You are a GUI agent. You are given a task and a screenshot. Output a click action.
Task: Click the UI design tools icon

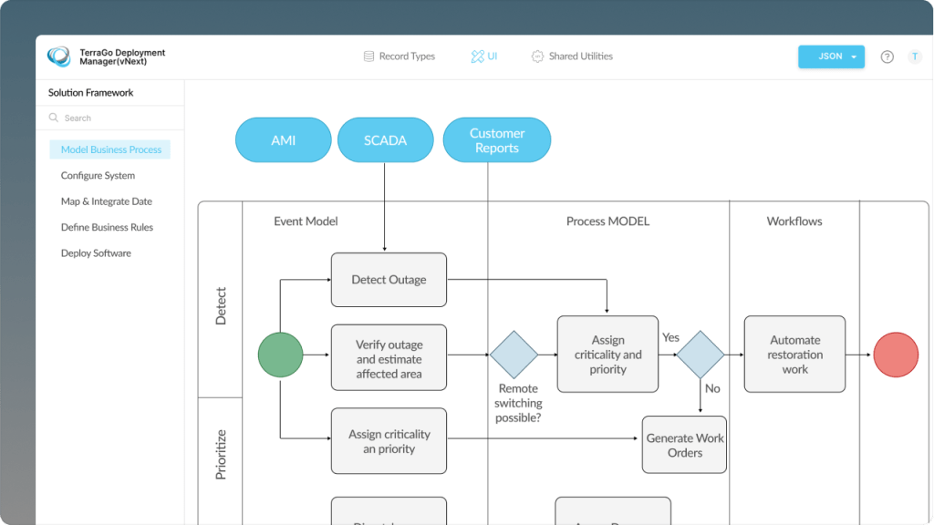click(x=477, y=57)
